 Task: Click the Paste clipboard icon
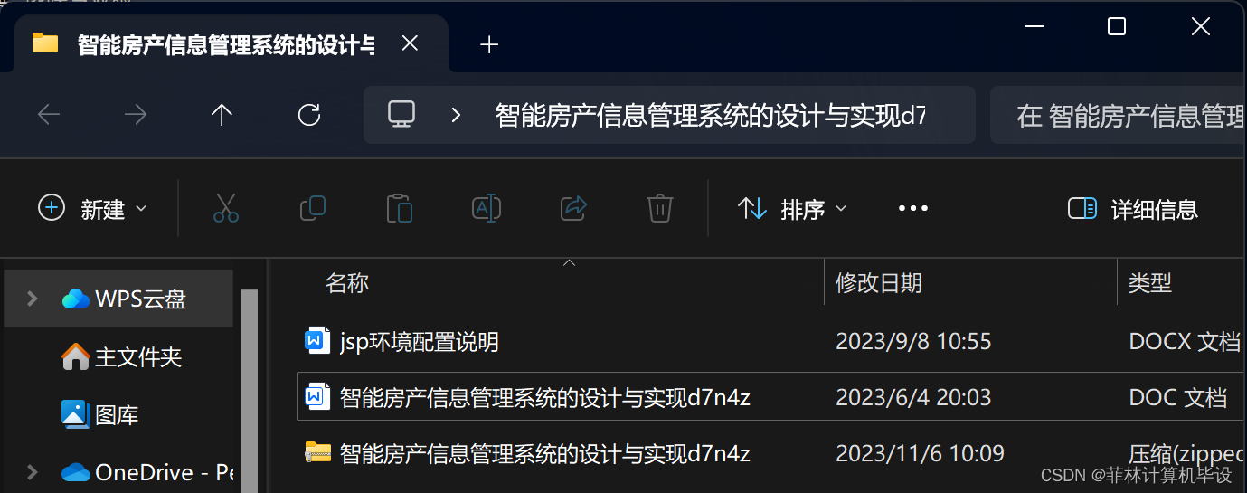[x=400, y=208]
